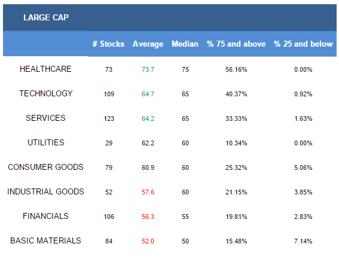Click the Average column header

(148, 44)
